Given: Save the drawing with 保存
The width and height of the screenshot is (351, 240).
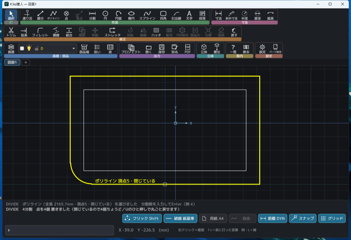Looking at the screenshot, I should click(161, 49).
